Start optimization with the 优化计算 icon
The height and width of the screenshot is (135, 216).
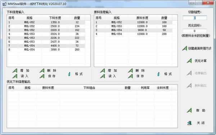click(189, 61)
